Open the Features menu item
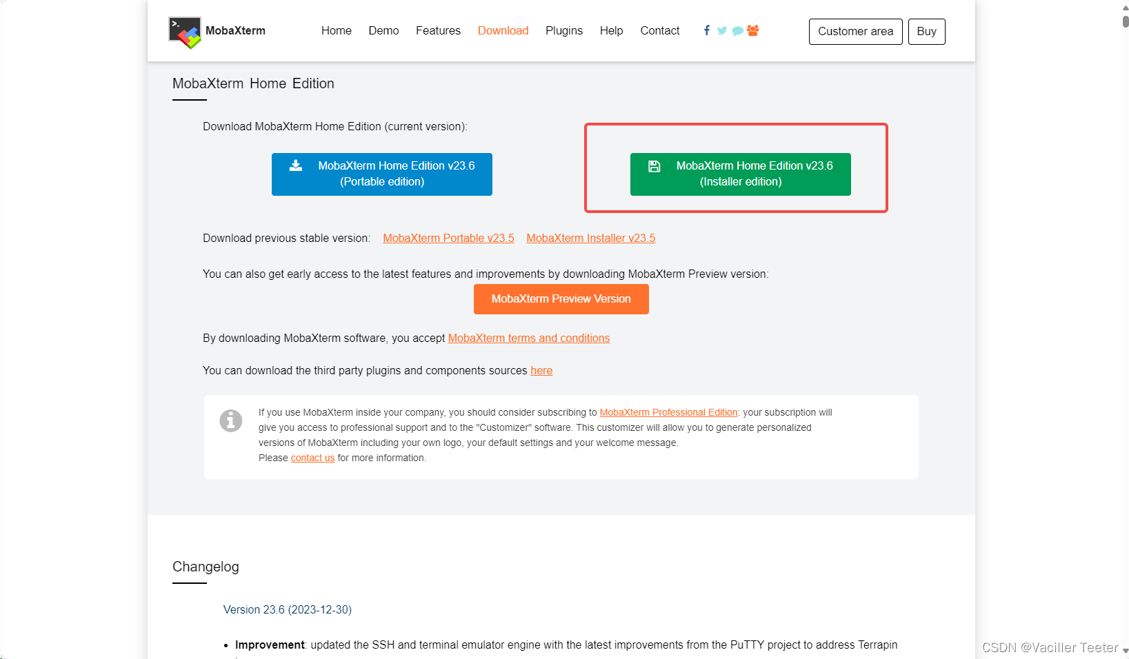 [x=438, y=30]
